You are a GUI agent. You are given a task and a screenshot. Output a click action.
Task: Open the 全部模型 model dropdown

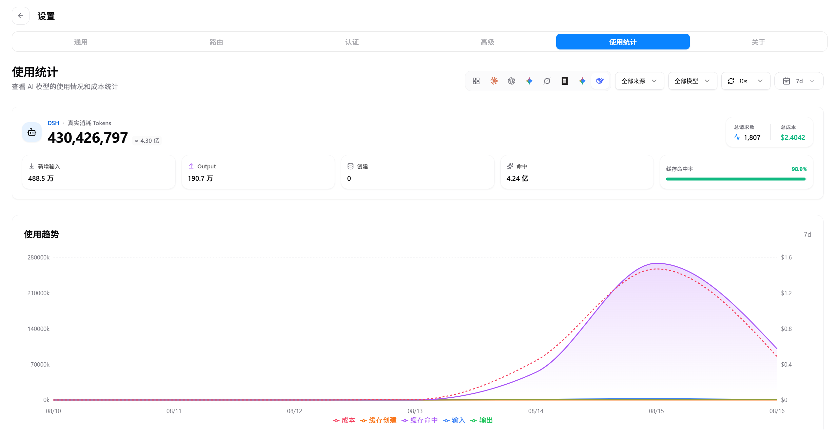(693, 81)
